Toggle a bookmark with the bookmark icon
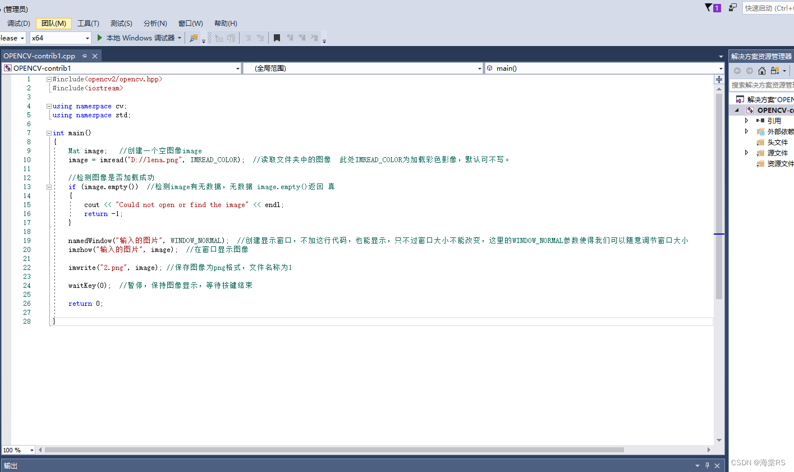 pos(277,38)
